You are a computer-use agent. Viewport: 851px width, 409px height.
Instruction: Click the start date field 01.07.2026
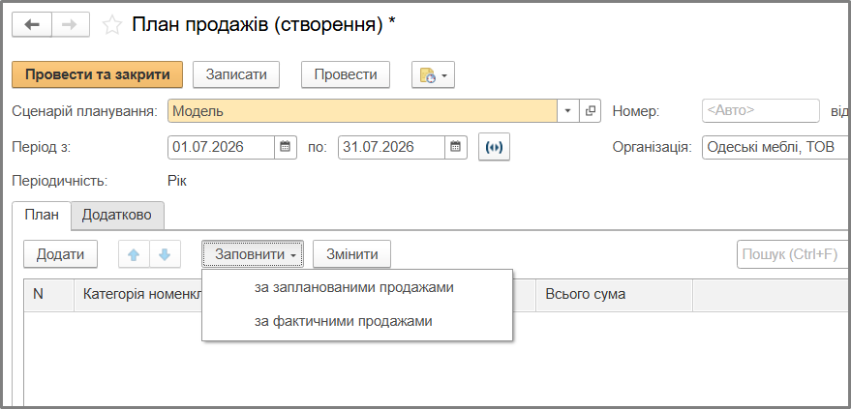pos(221,147)
